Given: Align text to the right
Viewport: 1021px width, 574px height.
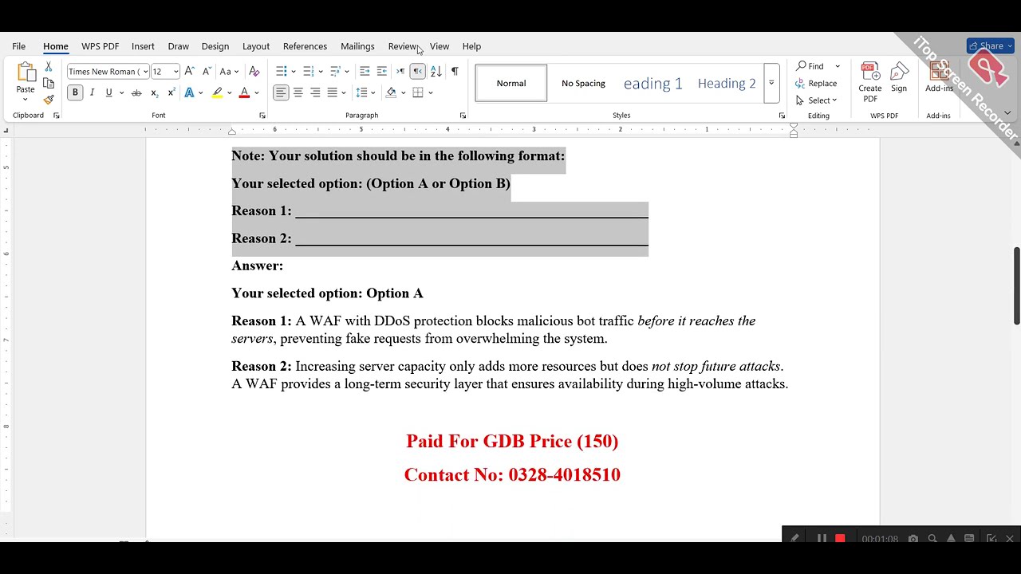Looking at the screenshot, I should click(315, 92).
